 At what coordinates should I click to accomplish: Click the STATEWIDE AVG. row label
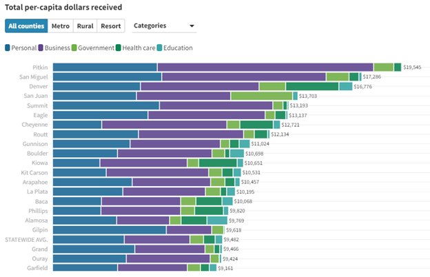pos(26,239)
